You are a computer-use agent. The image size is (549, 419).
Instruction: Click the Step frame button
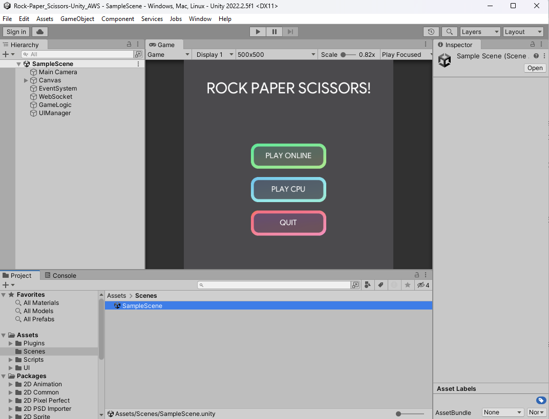[290, 32]
